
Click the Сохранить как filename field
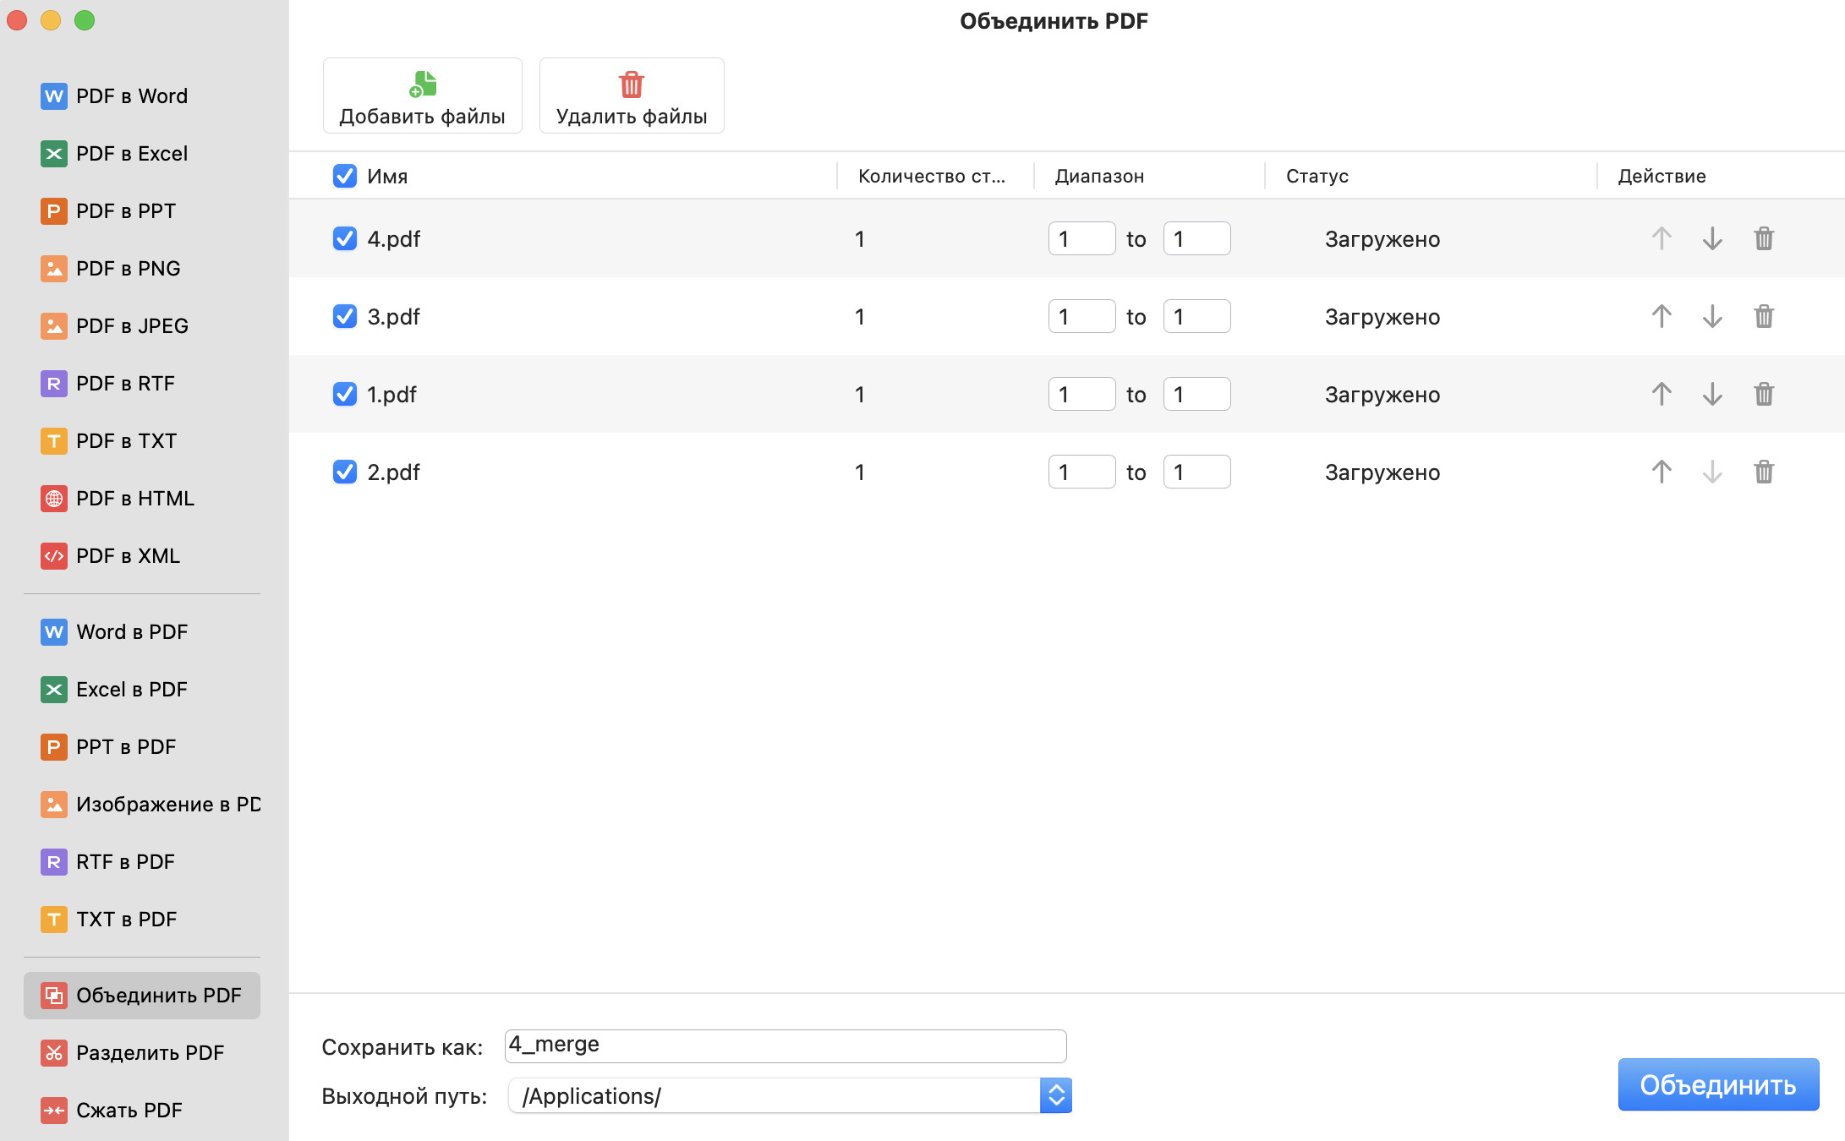785,1046
